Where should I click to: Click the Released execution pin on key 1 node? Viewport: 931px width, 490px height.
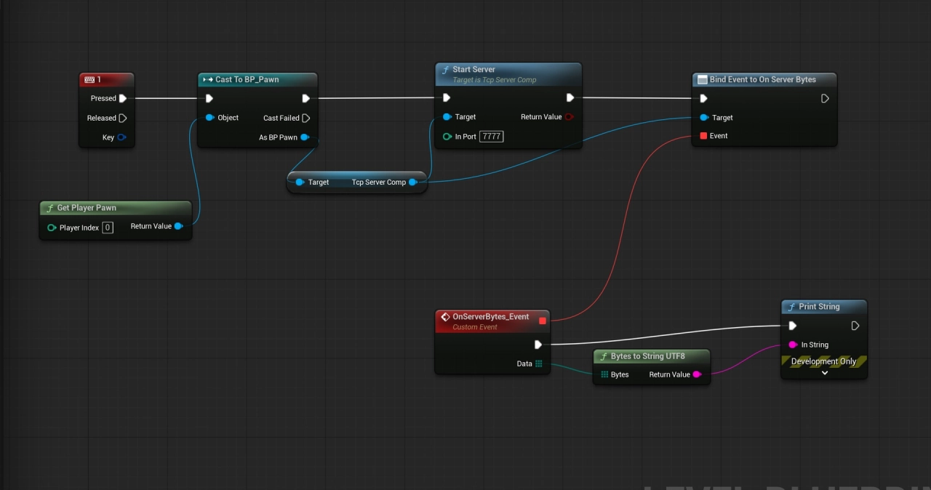[122, 118]
